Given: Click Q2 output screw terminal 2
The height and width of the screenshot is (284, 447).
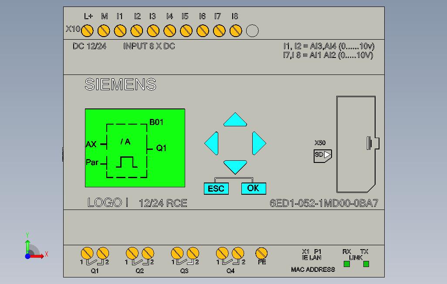Looking at the screenshot, I should 148,253.
